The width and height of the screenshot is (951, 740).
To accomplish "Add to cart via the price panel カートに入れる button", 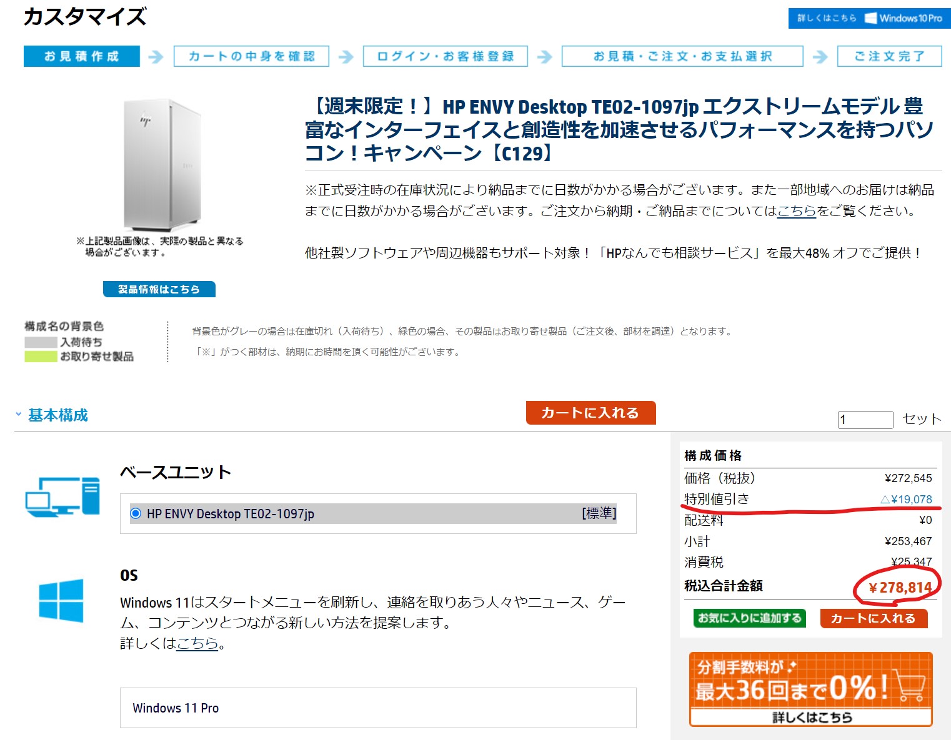I will (873, 618).
